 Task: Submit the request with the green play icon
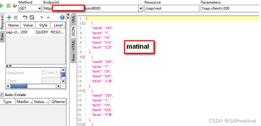[1, 6]
